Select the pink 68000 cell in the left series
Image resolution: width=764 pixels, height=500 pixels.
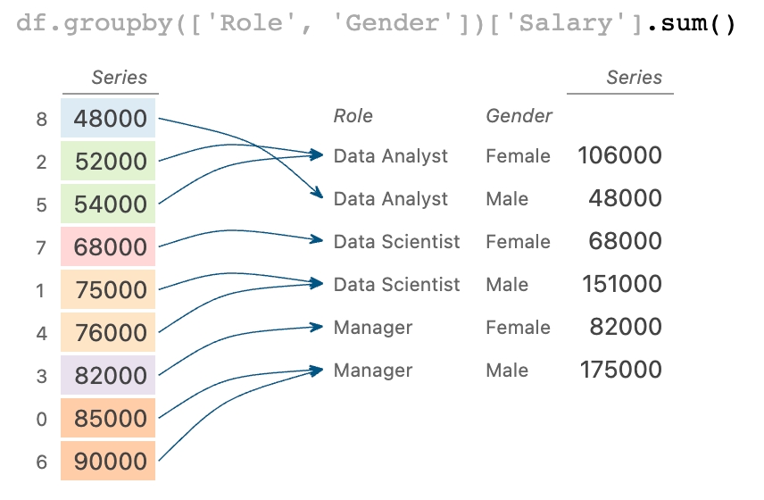pyautogui.click(x=109, y=247)
